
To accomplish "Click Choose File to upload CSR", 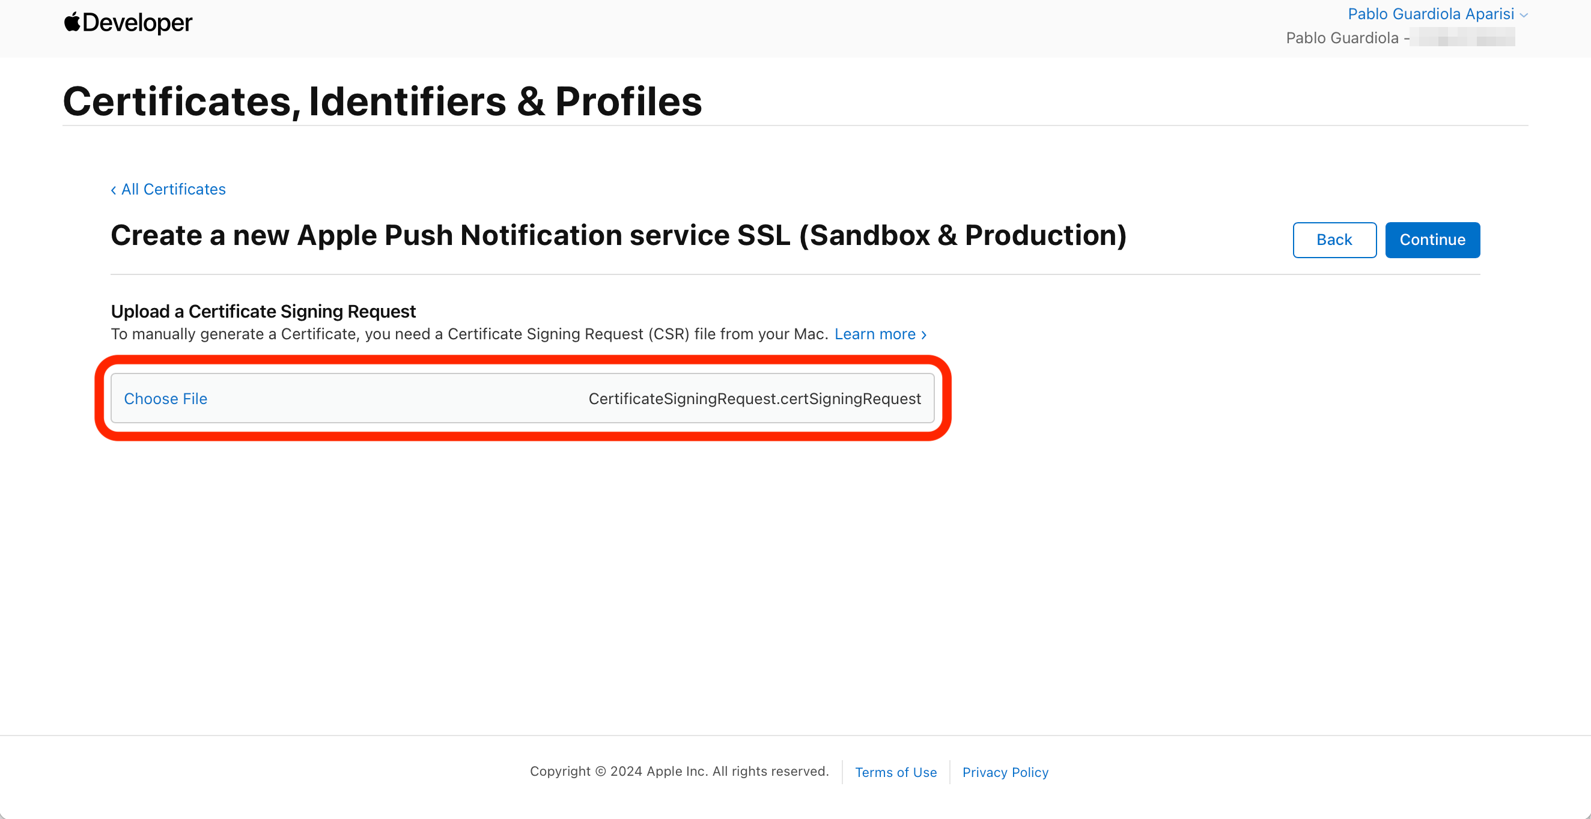I will (x=165, y=399).
